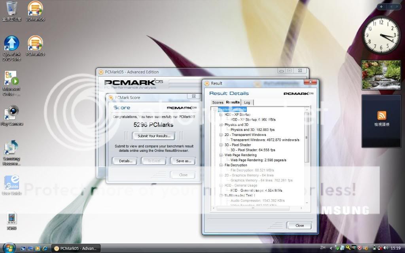Launch the Play Camera shortcut
The image size is (405, 253).
pyautogui.click(x=11, y=116)
